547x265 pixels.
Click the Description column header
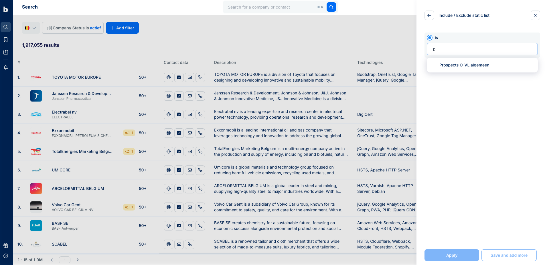tap(225, 62)
